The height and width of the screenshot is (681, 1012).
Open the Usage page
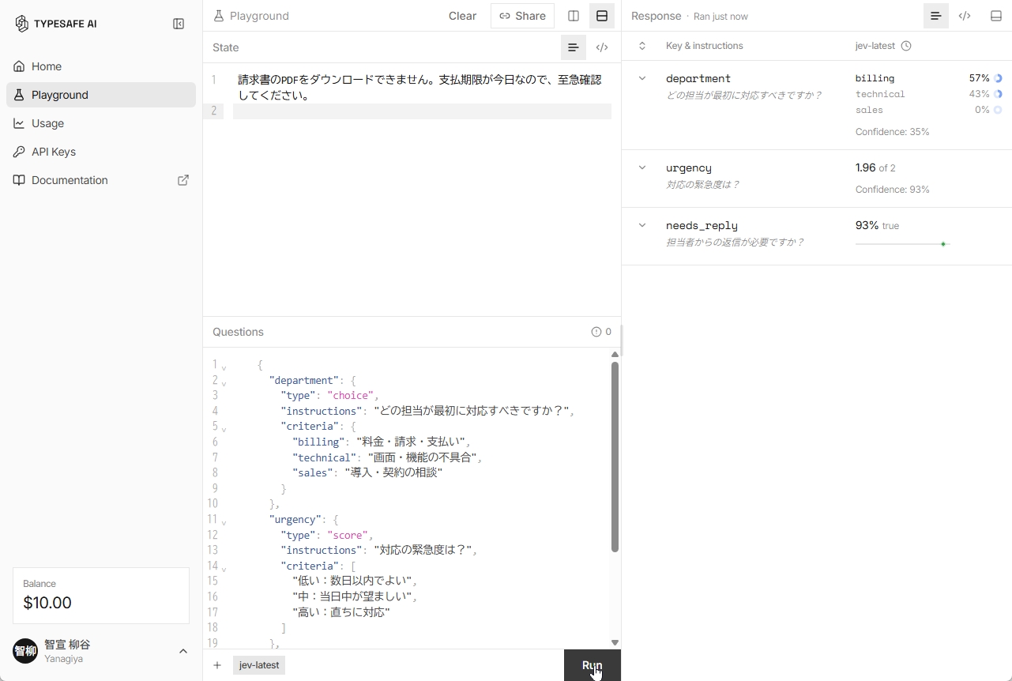coord(101,123)
